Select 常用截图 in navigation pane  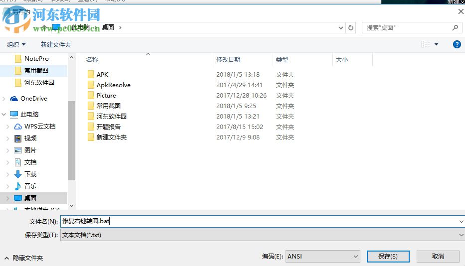tap(36, 71)
